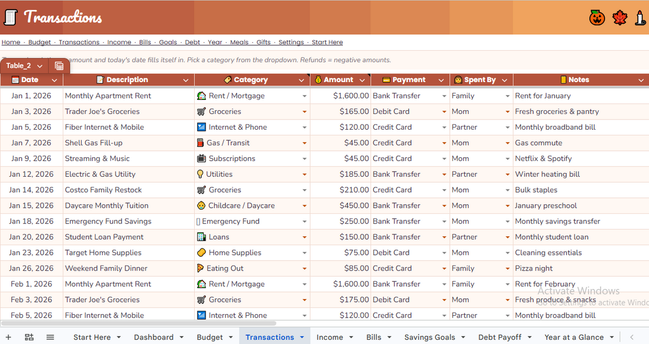
Task: Click the note icon in Notes header
Action: (564, 80)
